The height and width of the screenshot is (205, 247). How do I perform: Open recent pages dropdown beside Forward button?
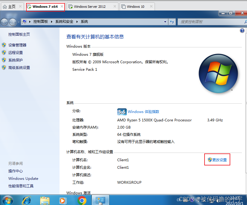[x=19, y=22]
